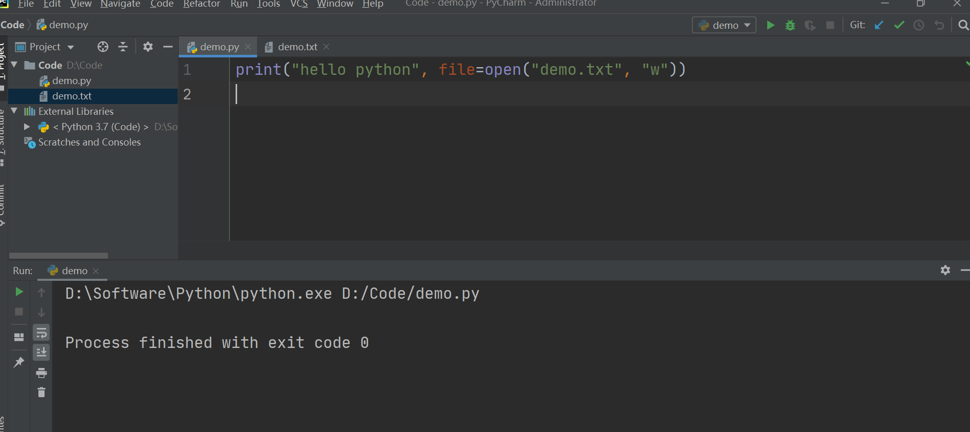
Task: Expand the Python 3.7 (Code) library node
Action: tap(27, 127)
